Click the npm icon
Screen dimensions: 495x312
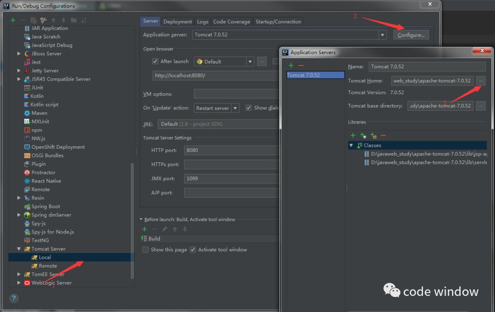click(x=27, y=130)
